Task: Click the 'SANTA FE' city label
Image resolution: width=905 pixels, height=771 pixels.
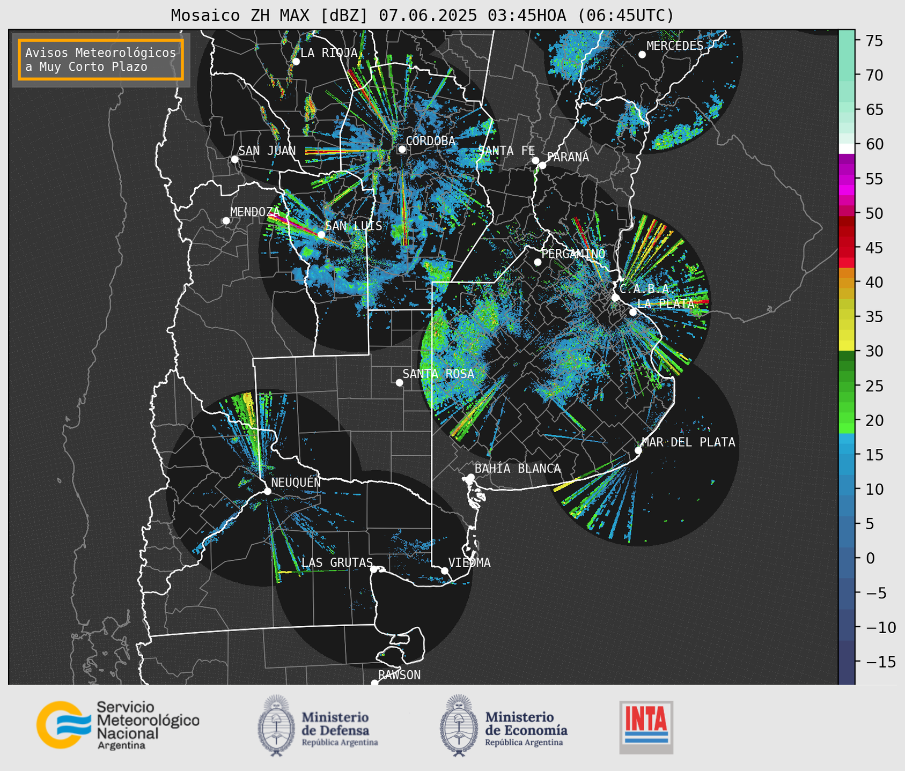Action: (x=506, y=151)
